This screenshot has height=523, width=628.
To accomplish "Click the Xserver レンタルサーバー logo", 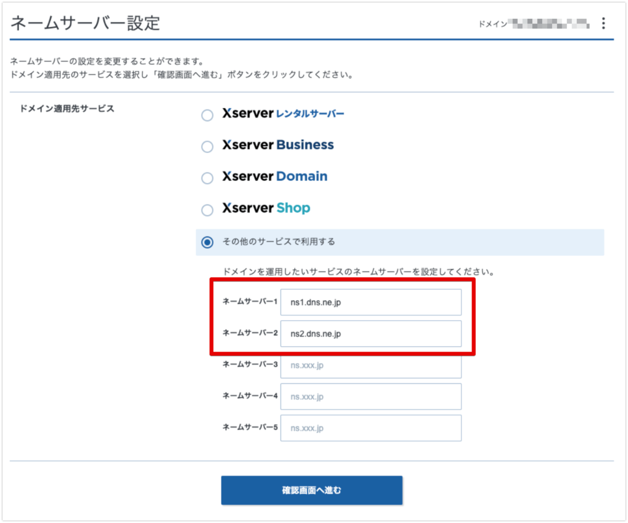I will point(284,114).
